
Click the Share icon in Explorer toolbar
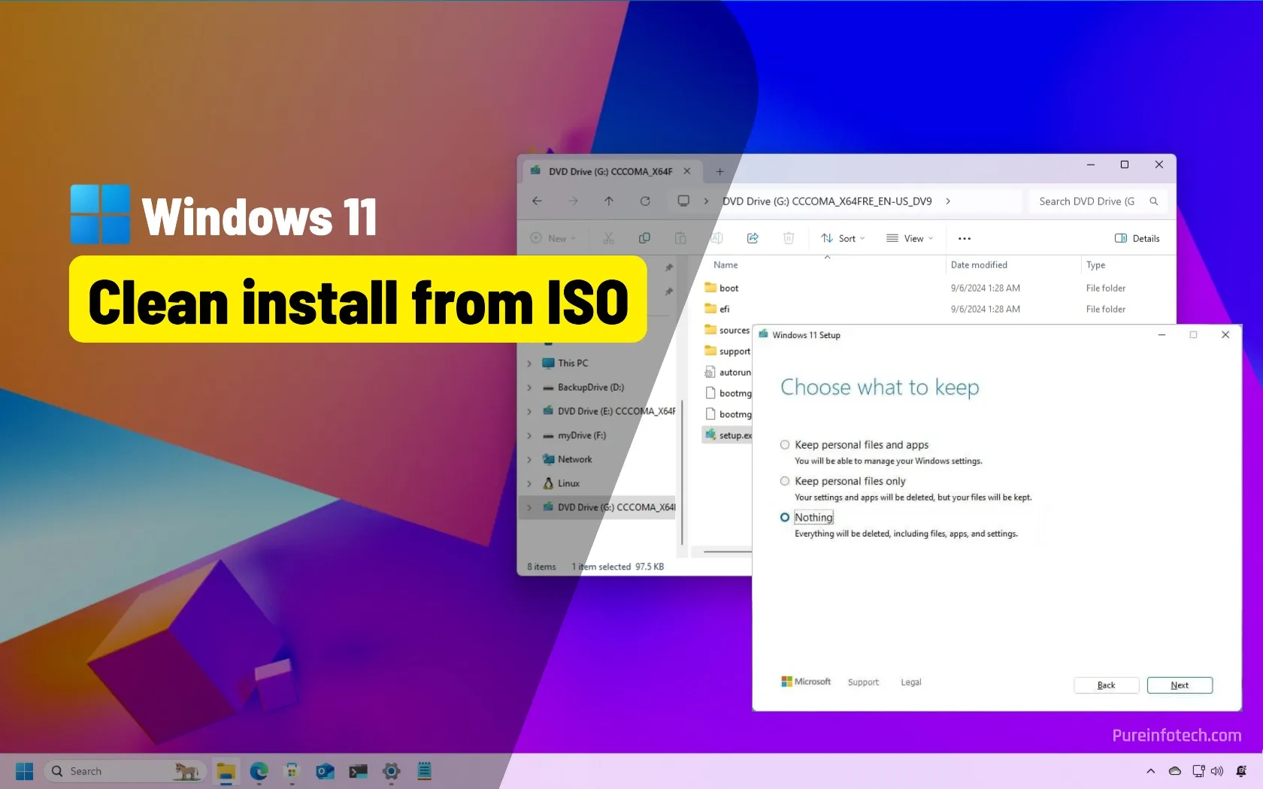[753, 238]
